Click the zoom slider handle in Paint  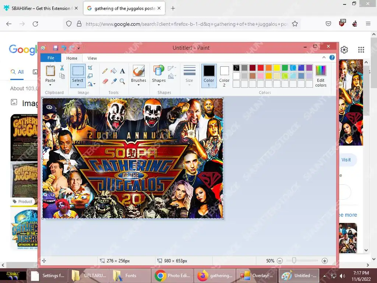coord(294,261)
